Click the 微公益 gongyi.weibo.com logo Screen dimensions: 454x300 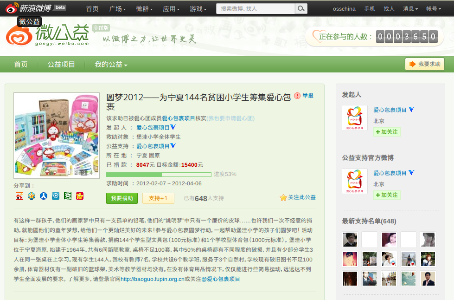pos(47,35)
